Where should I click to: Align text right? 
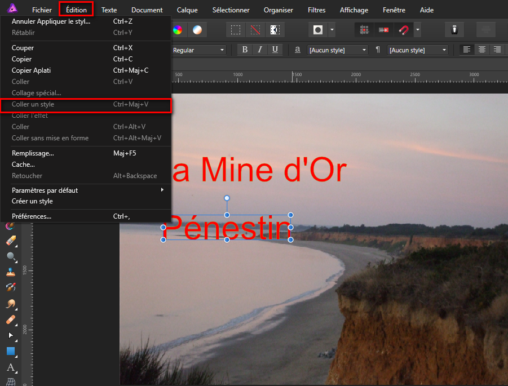(x=497, y=50)
